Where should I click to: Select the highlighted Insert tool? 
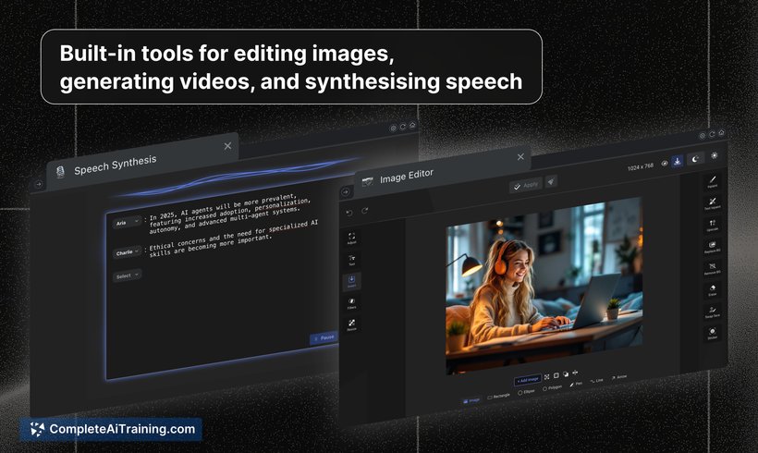tap(352, 281)
